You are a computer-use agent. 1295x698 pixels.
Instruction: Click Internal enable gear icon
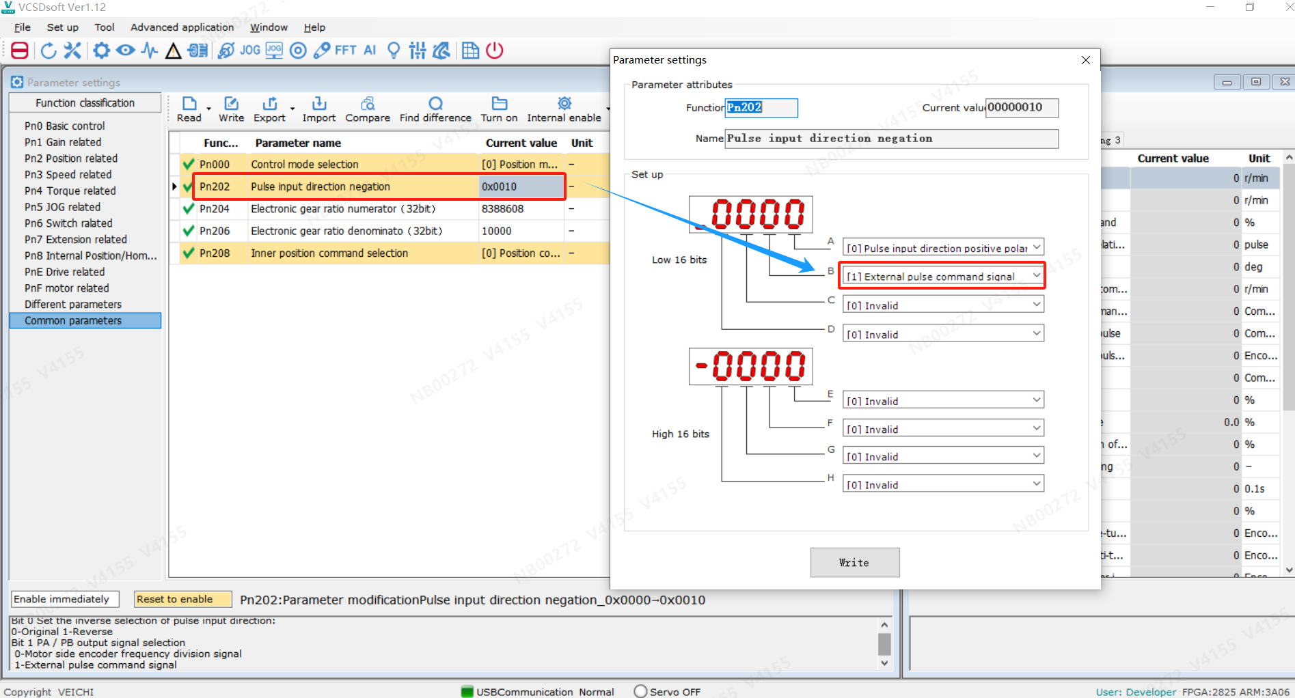point(564,109)
